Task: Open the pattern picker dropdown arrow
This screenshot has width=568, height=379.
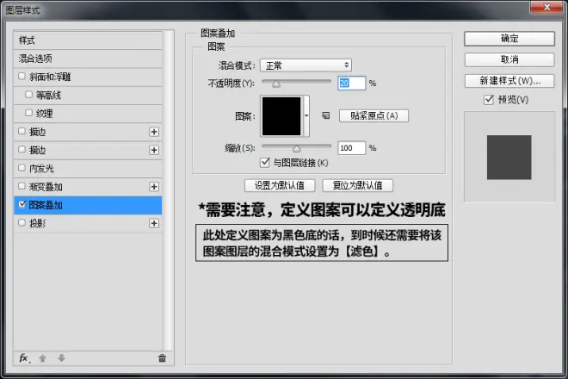Action: [306, 115]
